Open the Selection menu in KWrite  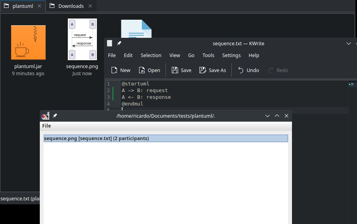point(151,55)
